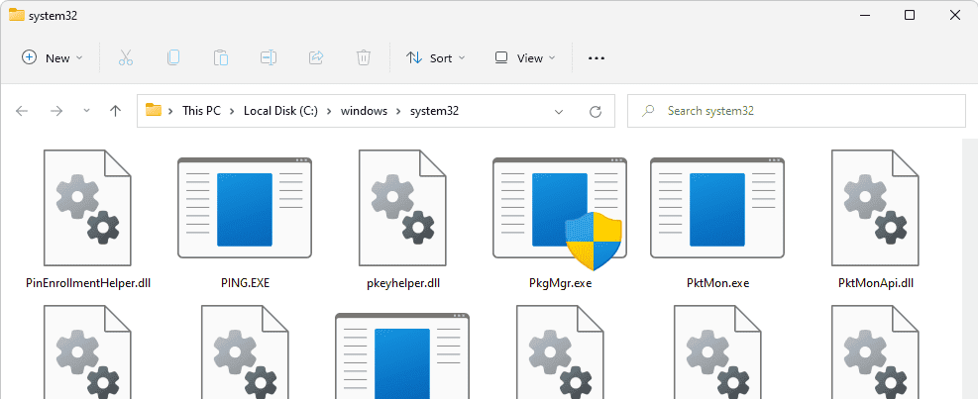Expand chevron after windows breadcrumb
This screenshot has height=399, width=978.
coord(398,111)
